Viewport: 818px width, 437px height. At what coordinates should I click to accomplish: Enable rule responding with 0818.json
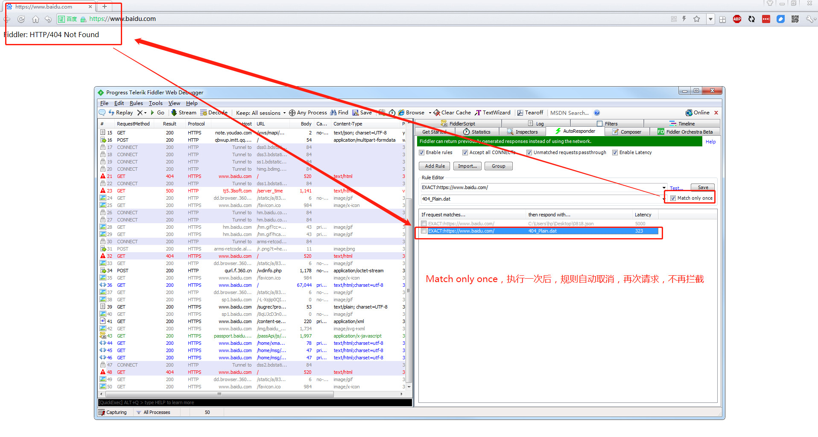coord(424,224)
